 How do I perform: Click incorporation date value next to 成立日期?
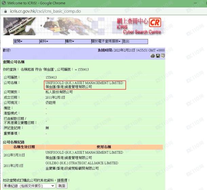pyautogui.click(x=55, y=97)
